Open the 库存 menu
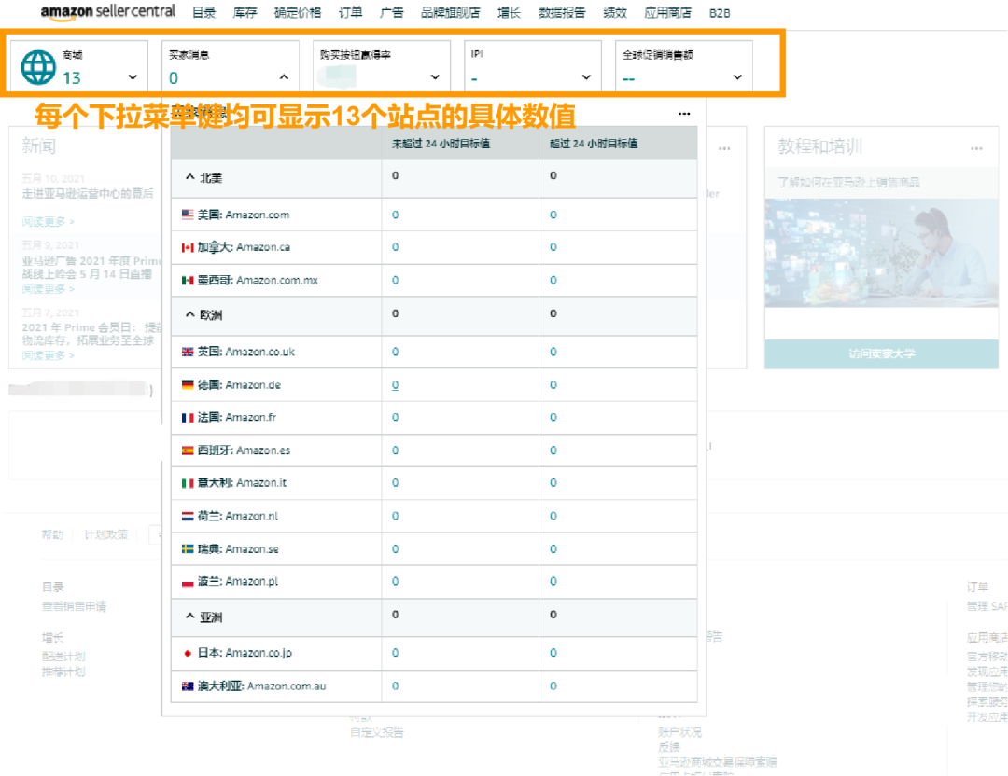This screenshot has width=1008, height=776. point(245,13)
